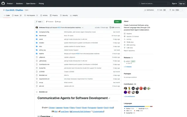Click the Dockerfile file icon
Viewport: 187px width, 117px height.
point(37,68)
